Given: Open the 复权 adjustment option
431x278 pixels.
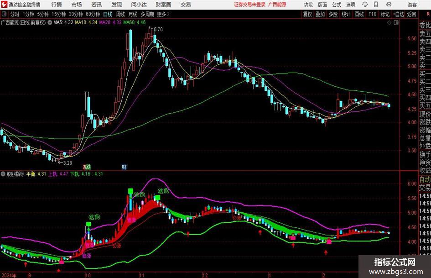Looking at the screenshot, I should pos(307,14).
